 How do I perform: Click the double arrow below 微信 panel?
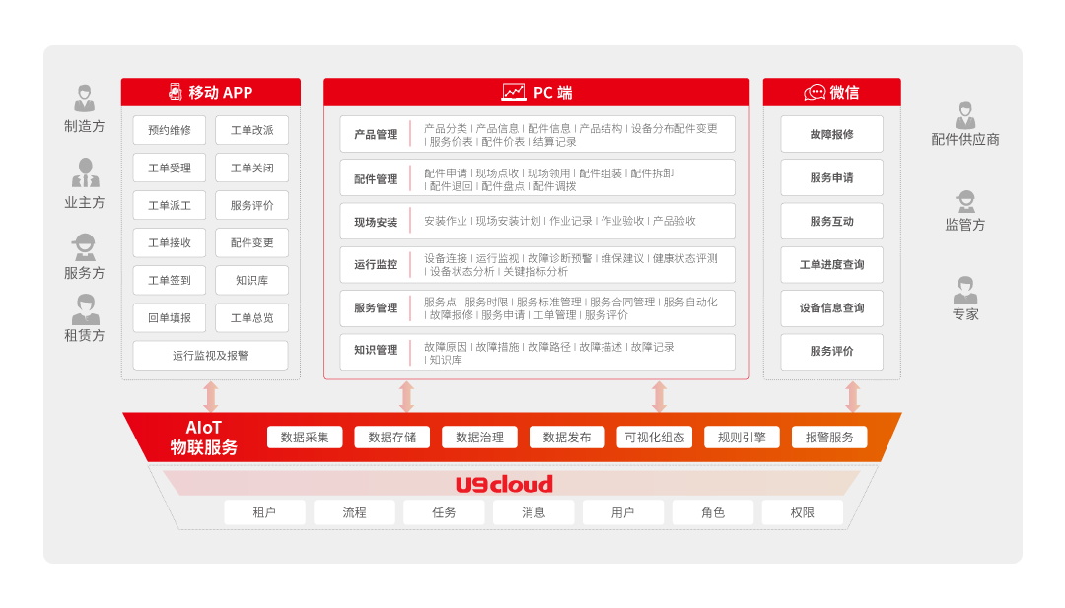(x=853, y=396)
